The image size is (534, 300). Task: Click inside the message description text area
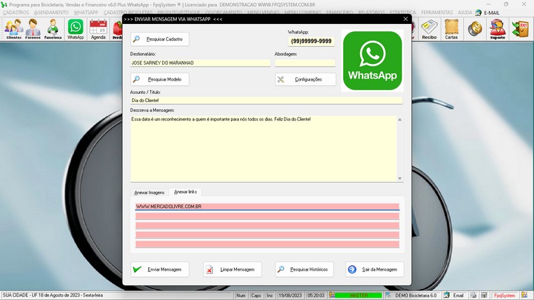click(264, 149)
